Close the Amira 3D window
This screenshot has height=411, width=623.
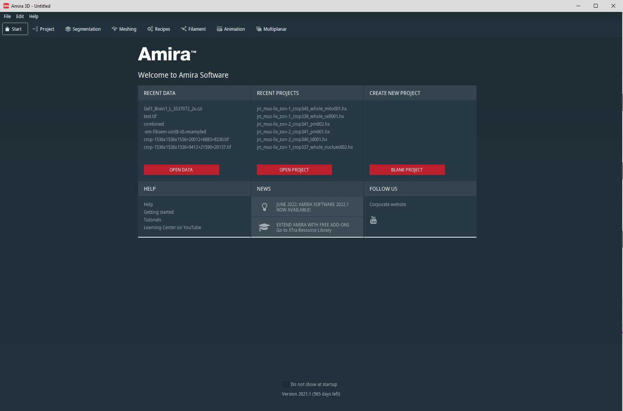pos(613,6)
